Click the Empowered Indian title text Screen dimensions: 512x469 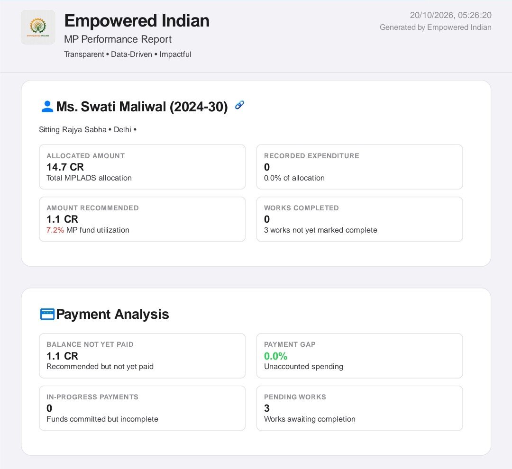click(x=137, y=21)
